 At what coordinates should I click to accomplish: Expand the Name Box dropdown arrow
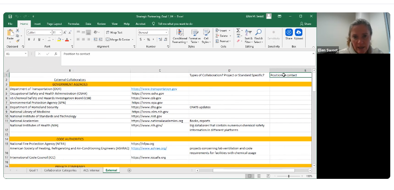26,54
